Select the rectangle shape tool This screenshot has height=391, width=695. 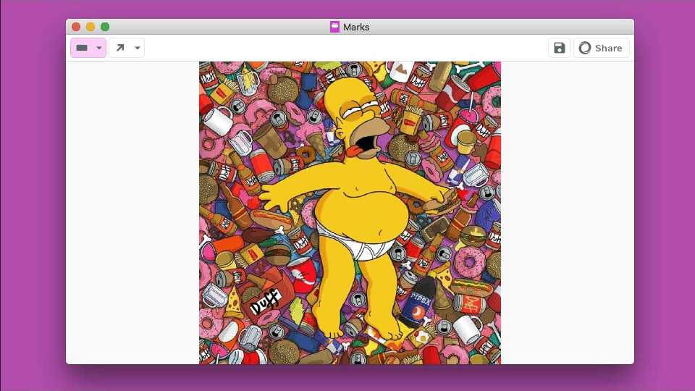coord(82,48)
